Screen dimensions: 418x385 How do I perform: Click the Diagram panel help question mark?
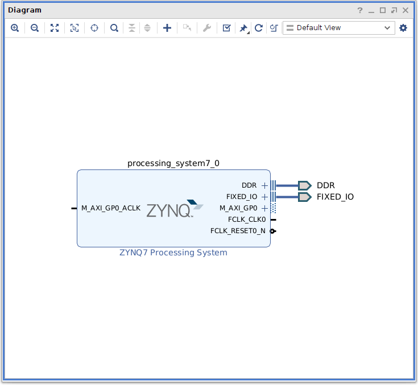pos(360,10)
